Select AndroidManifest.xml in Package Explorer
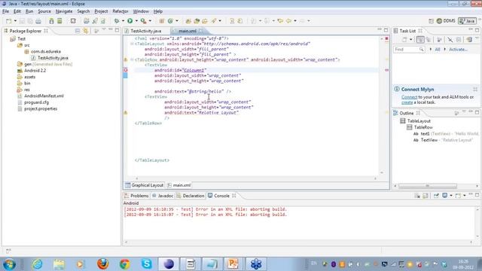The width and height of the screenshot is (482, 271). point(41,96)
